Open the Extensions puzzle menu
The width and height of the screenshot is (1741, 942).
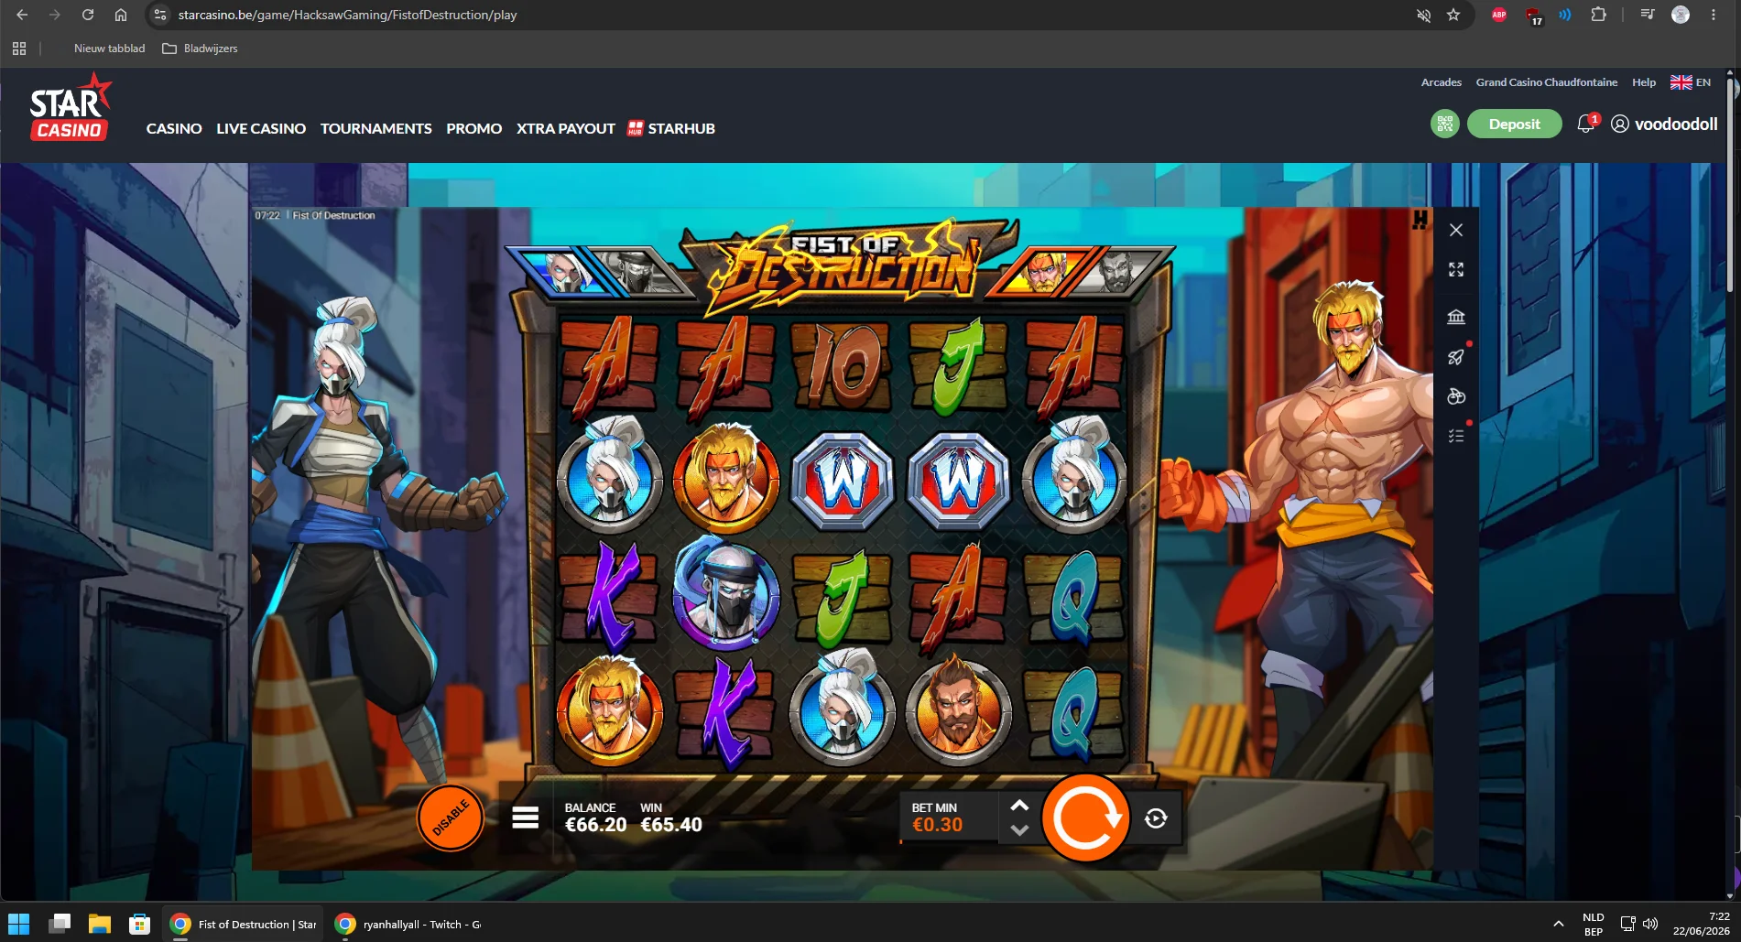1599,15
